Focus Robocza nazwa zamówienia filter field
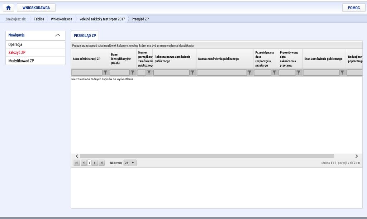The height and width of the screenshot is (219, 367). [171, 72]
